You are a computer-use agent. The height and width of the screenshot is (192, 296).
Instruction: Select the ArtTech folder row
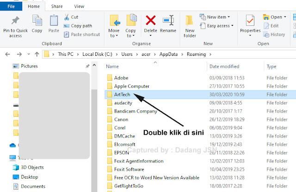200,95
